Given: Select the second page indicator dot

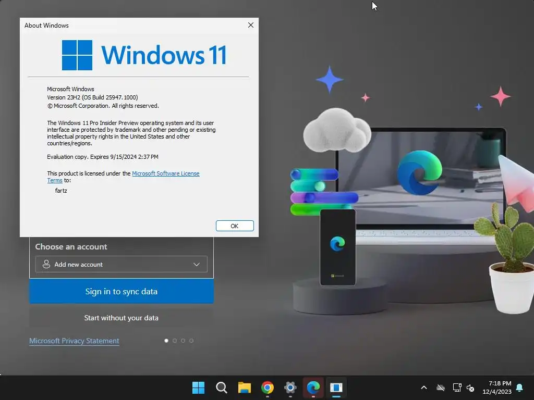Looking at the screenshot, I should (175, 341).
